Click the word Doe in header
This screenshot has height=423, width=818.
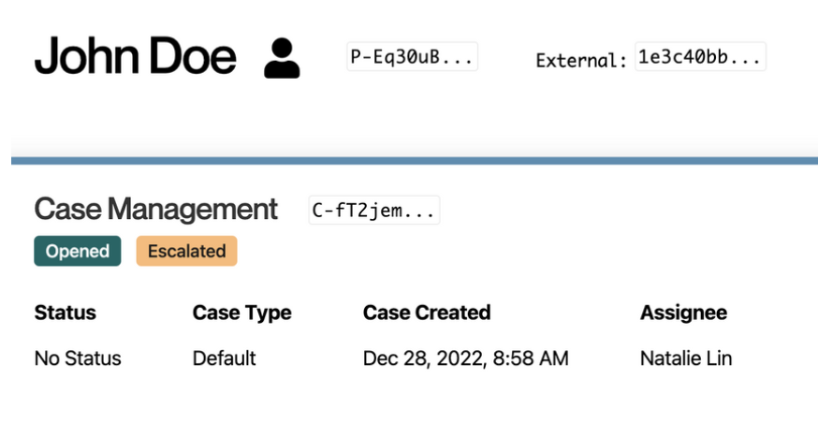pos(193,56)
